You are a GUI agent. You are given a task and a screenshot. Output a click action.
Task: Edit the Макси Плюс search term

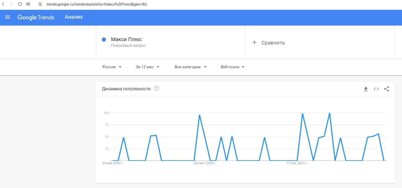tap(126, 40)
